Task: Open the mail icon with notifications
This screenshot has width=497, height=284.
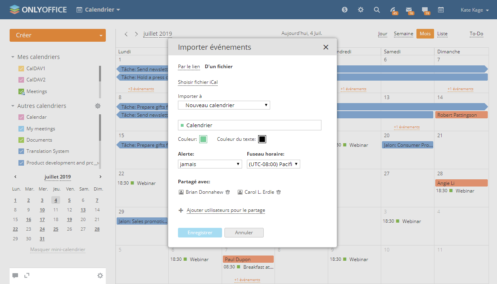Action: [x=409, y=10]
